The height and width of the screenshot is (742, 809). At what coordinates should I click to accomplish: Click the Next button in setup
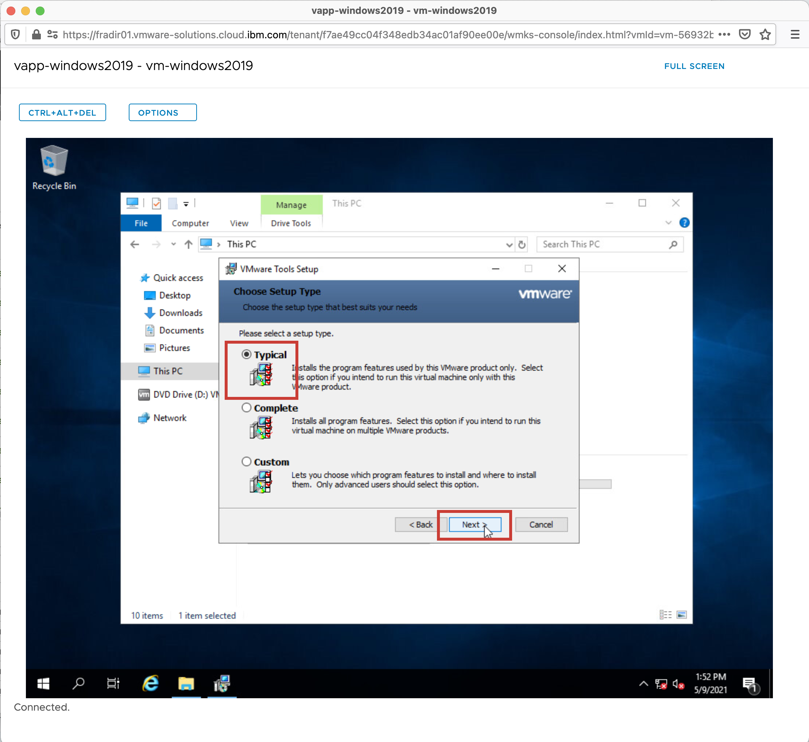point(475,524)
